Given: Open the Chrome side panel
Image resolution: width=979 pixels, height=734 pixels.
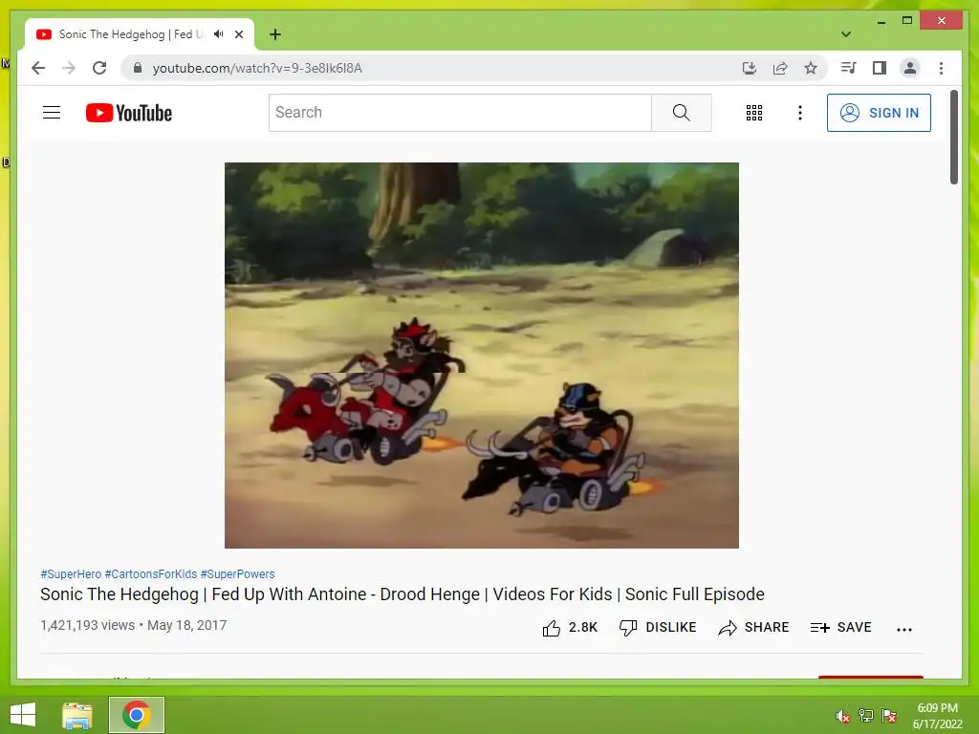Looking at the screenshot, I should (880, 68).
